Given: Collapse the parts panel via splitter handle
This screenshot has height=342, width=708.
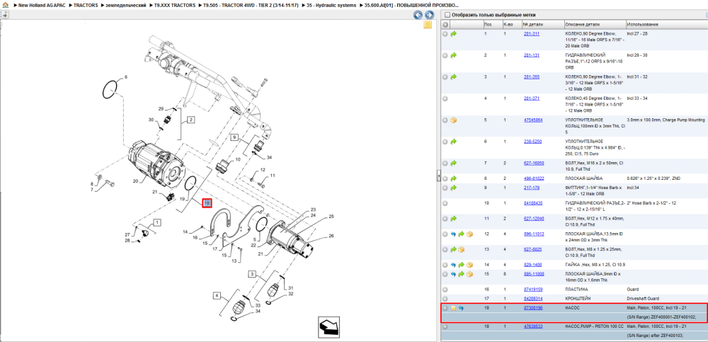Looking at the screenshot, I should [438, 176].
